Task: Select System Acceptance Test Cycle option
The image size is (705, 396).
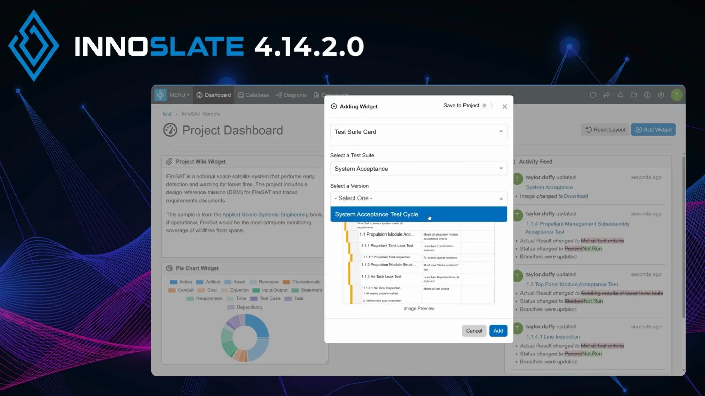Action: click(418, 214)
